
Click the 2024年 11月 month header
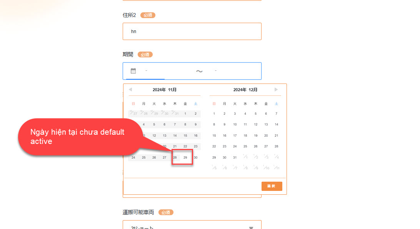coord(165,90)
